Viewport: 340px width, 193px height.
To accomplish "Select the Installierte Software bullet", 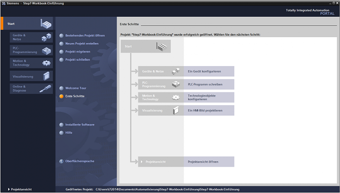I will coord(62,124).
